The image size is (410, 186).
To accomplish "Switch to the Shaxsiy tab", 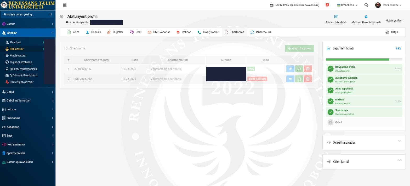I will point(93,32).
